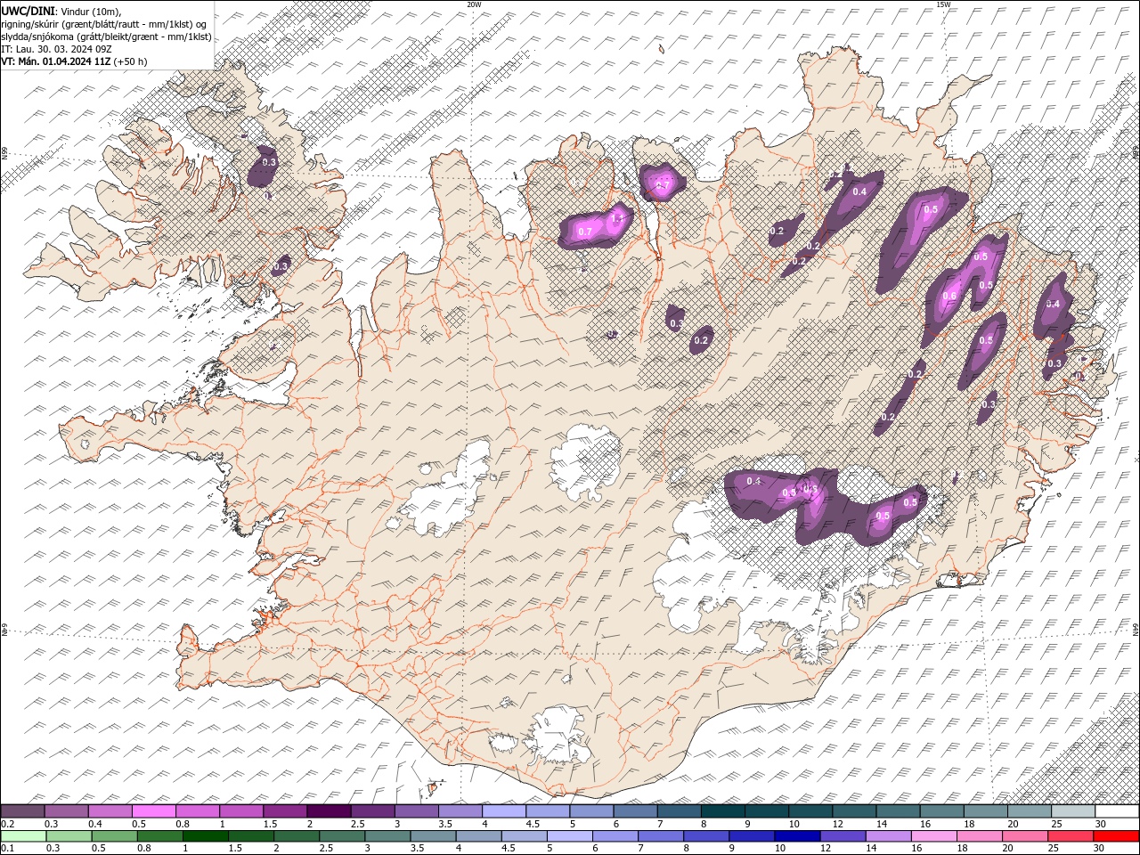Viewport: 1140px width, 855px height.
Task: Select the 6–7 slate blue swatch, top legend row
Action: click(635, 811)
